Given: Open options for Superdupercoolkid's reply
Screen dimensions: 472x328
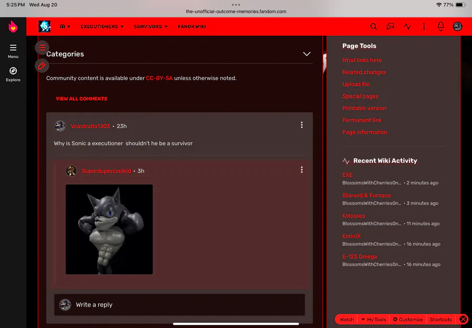Looking at the screenshot, I should [302, 170].
